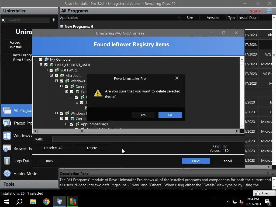Collapse the AppCompatFlags node
The width and height of the screenshot is (276, 207).
(67, 124)
